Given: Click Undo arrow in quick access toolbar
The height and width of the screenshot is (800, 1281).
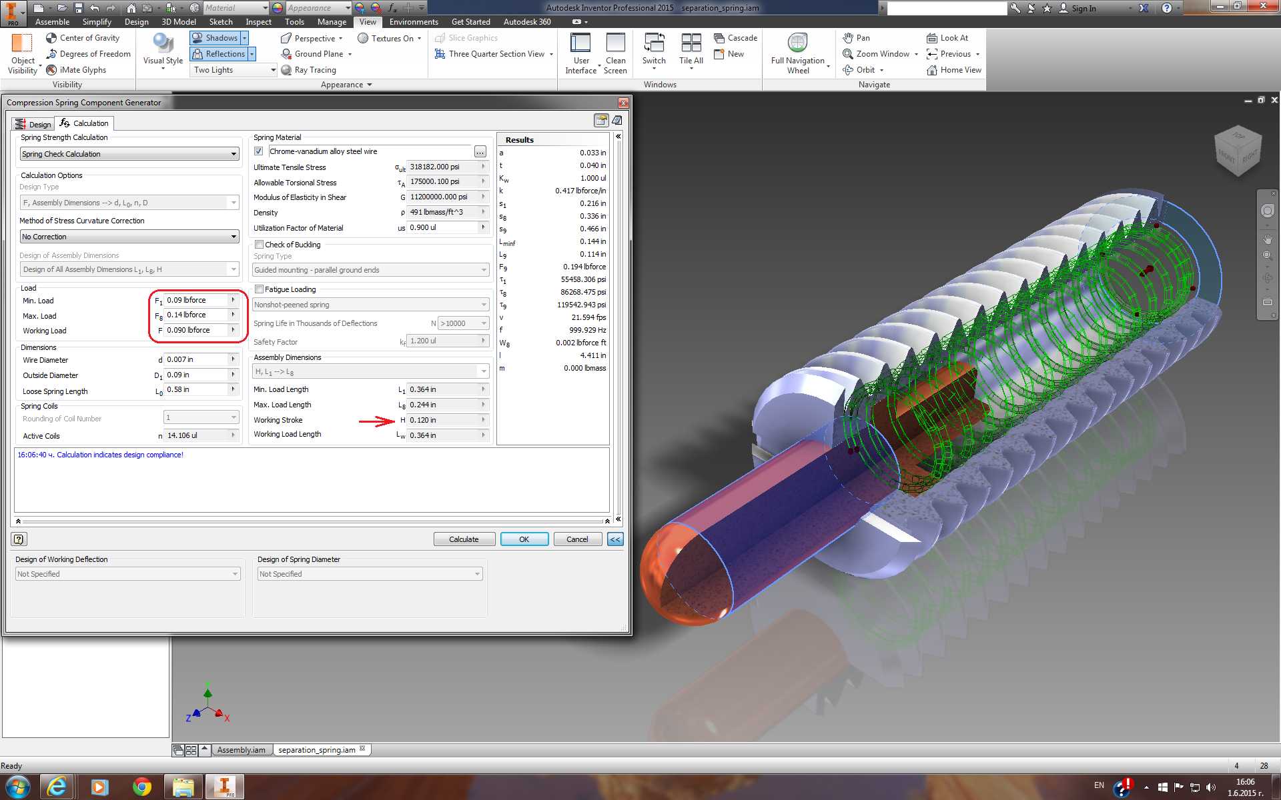Looking at the screenshot, I should (x=95, y=8).
